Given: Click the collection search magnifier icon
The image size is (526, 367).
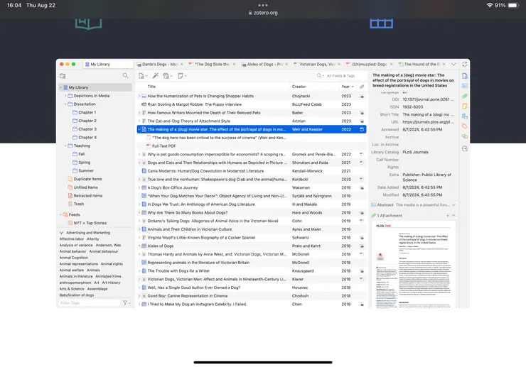Looking at the screenshot, I should point(126,75).
